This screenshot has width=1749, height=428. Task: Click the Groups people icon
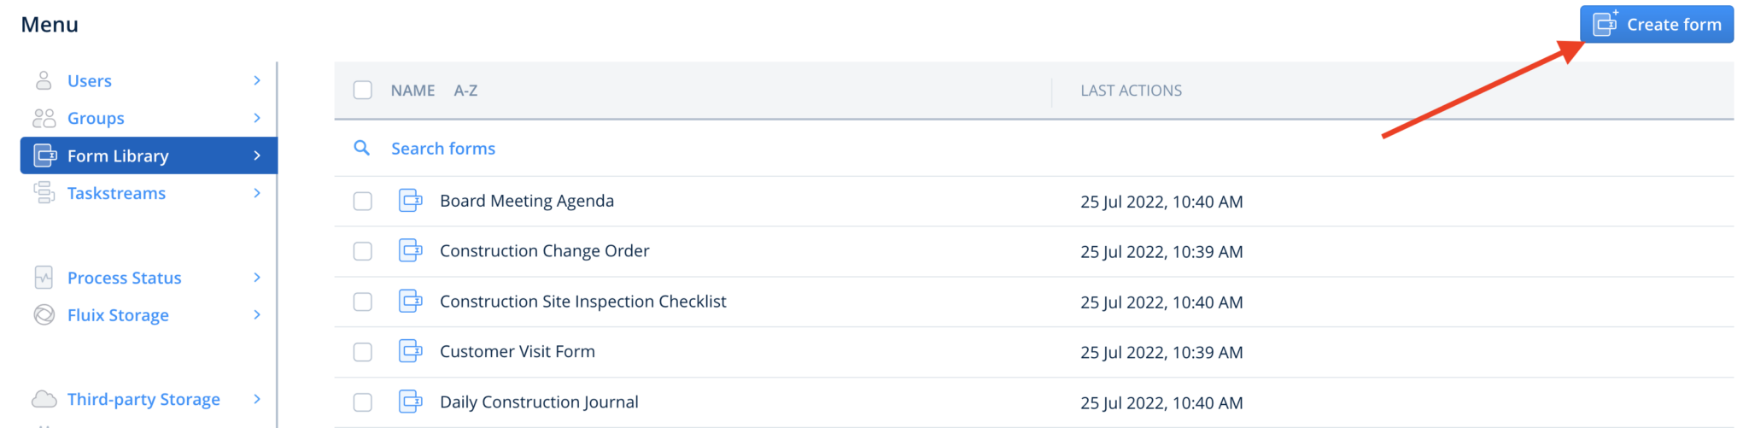44,118
